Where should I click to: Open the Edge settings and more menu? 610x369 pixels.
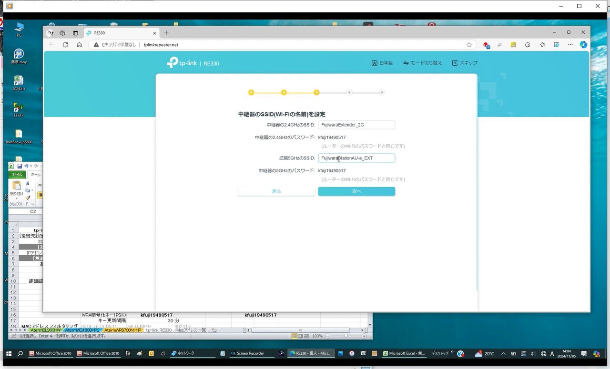tap(570, 45)
